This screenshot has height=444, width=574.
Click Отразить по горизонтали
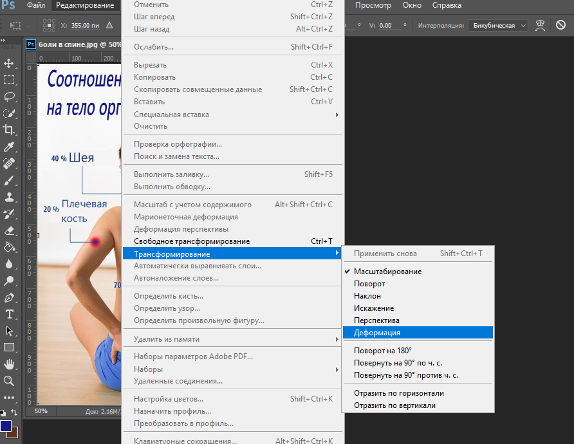(398, 393)
